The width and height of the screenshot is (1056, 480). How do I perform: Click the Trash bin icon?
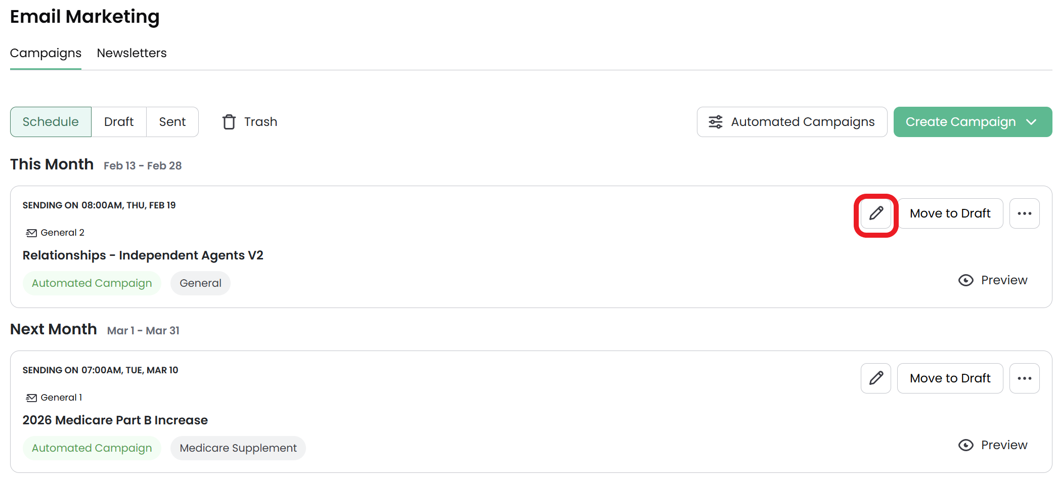coord(229,122)
